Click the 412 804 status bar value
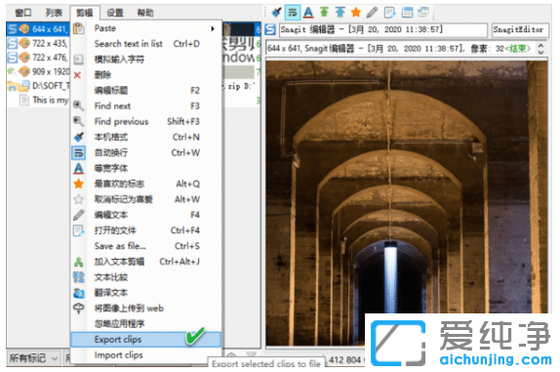 tap(344, 360)
